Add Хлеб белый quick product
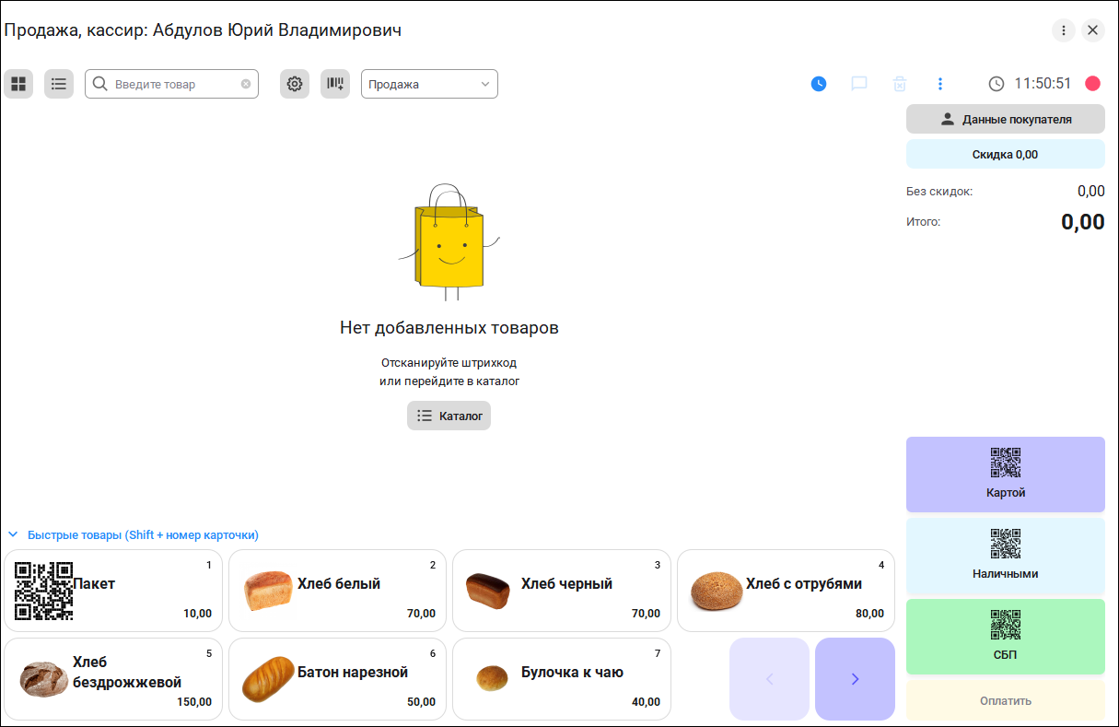This screenshot has width=1119, height=727. (337, 591)
